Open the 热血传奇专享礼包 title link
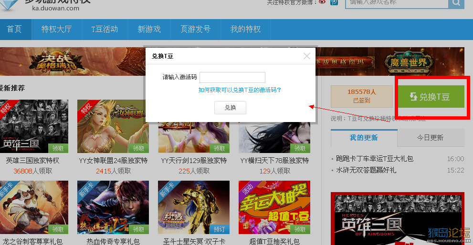Viewport: 473px width, 245px height. pyautogui.click(x=113, y=241)
